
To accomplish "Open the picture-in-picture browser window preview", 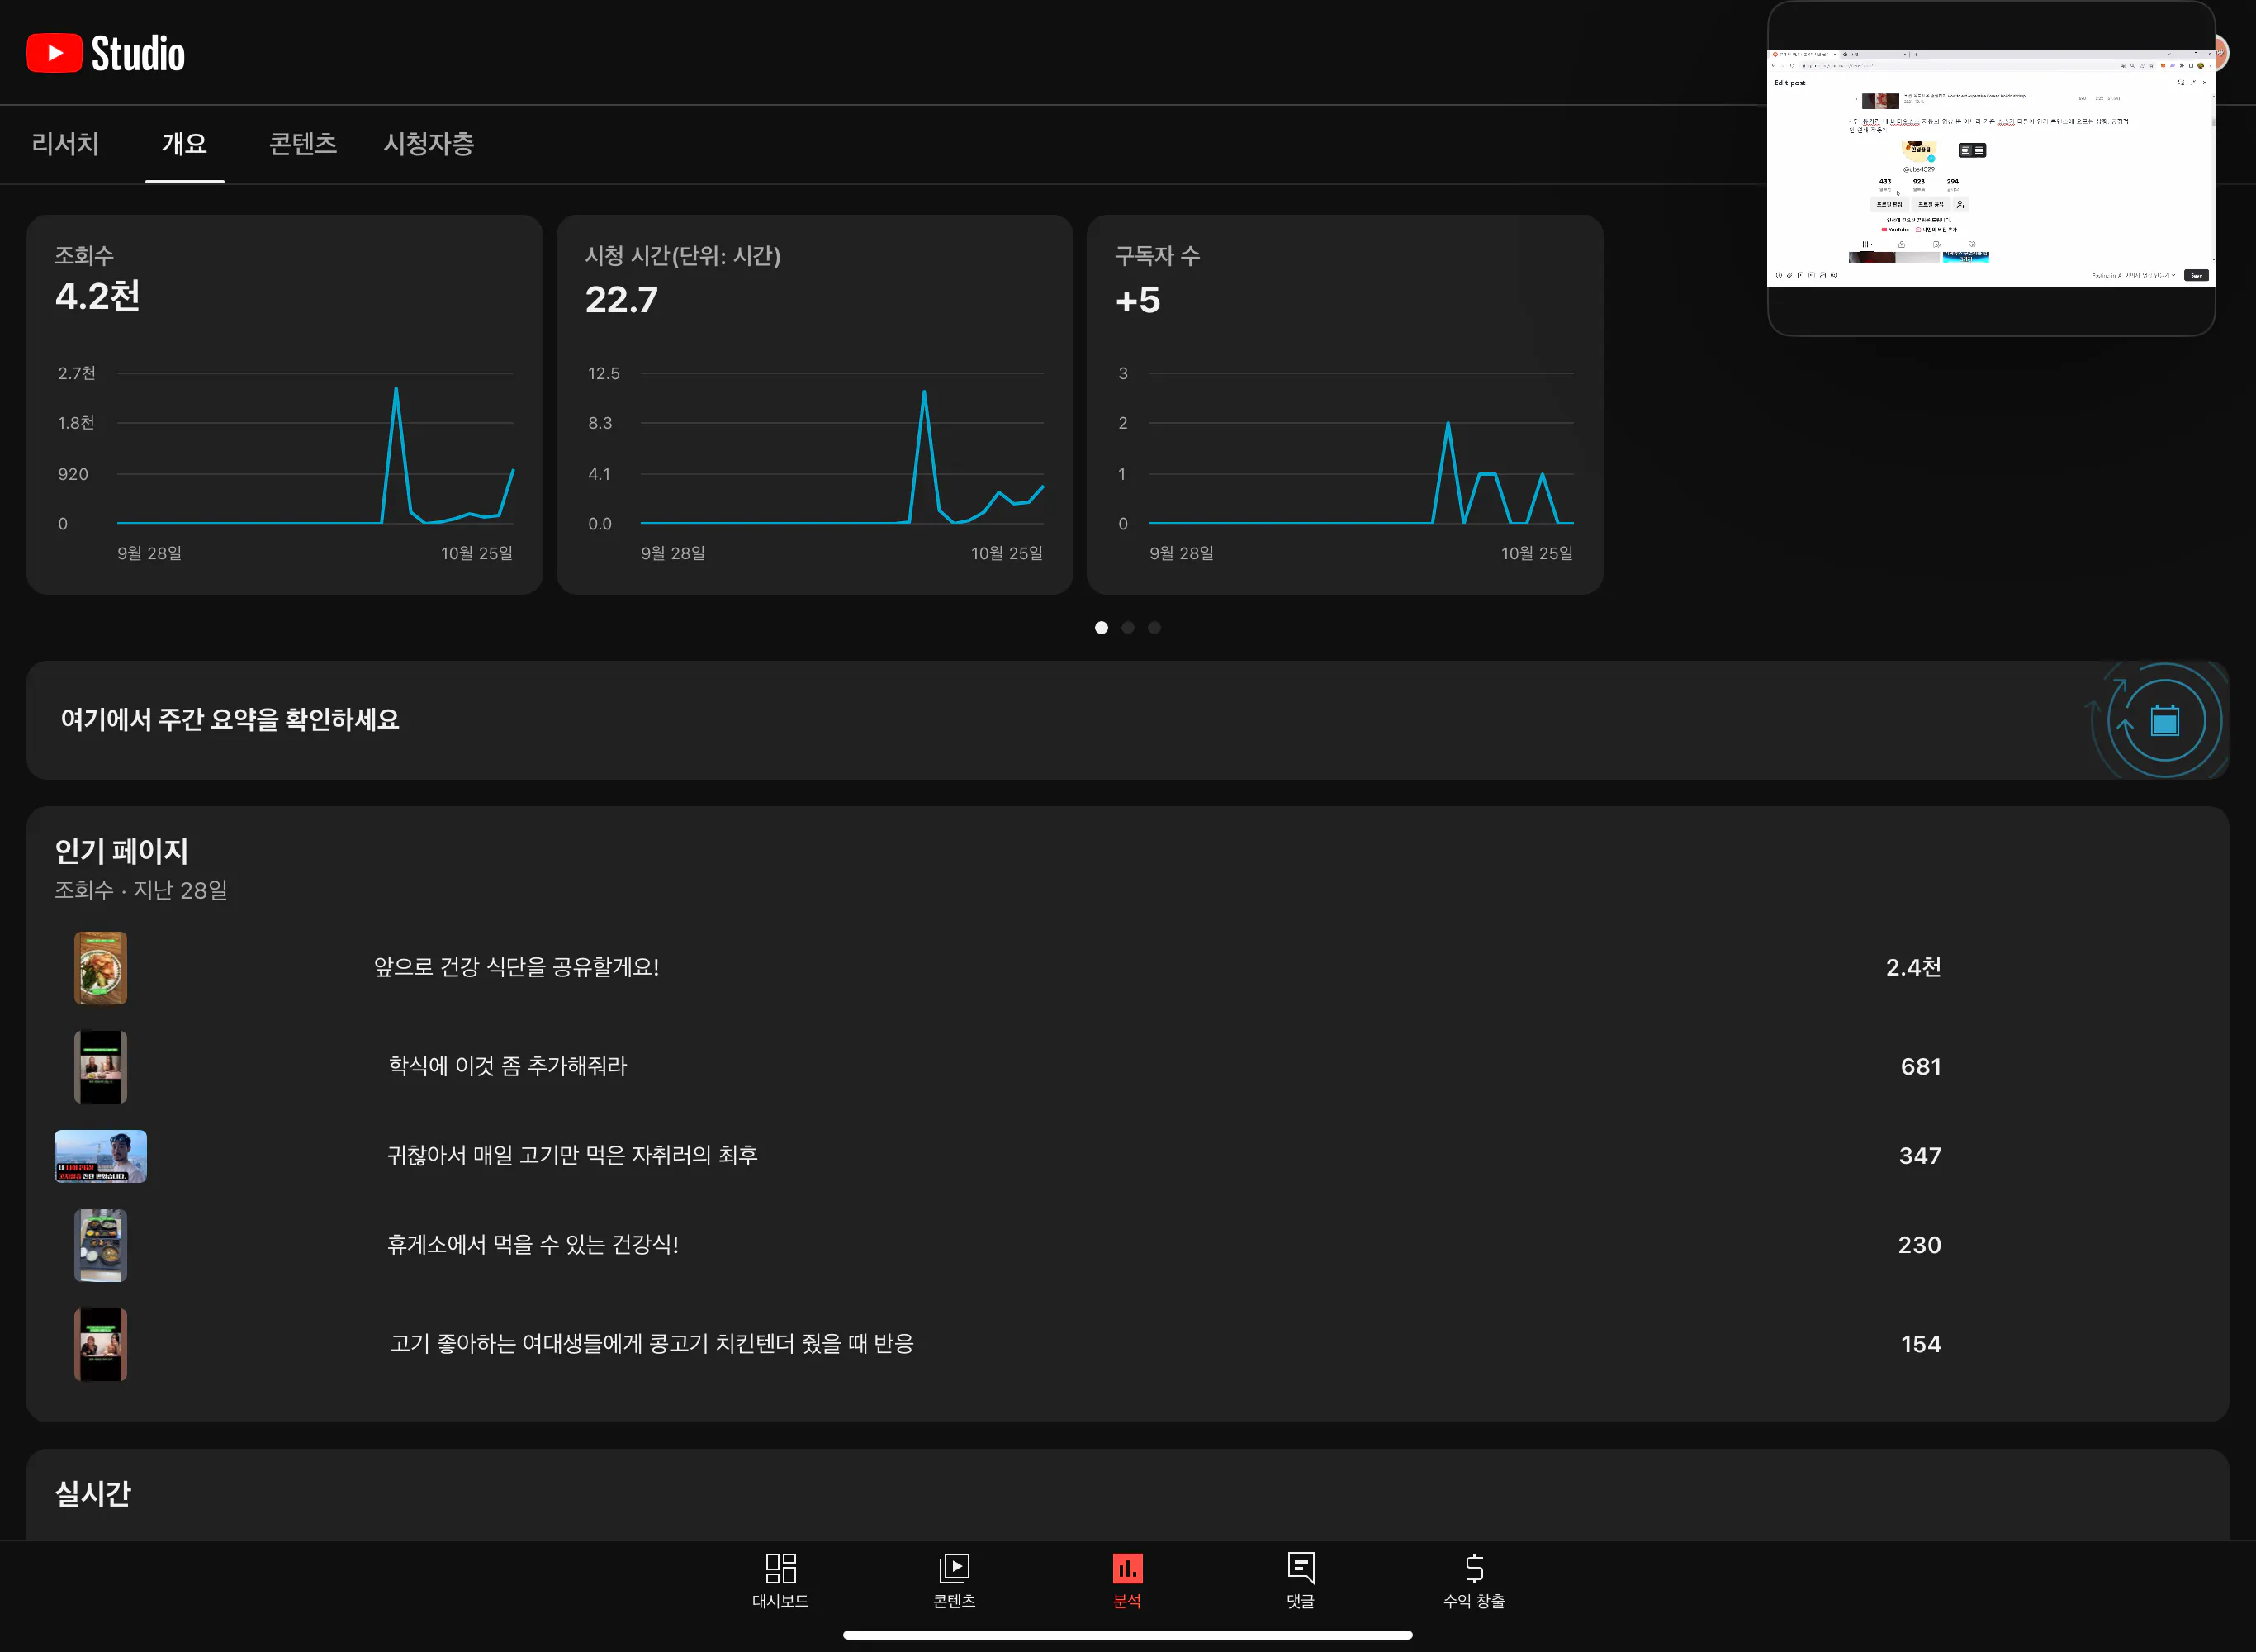I will 1990,168.
